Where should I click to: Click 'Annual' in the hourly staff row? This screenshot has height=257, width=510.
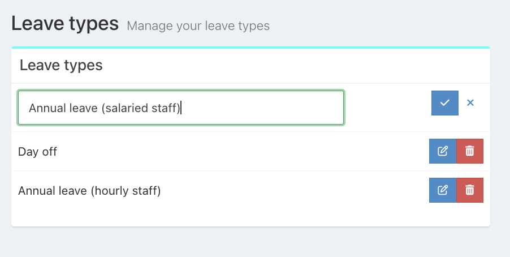tap(36, 191)
